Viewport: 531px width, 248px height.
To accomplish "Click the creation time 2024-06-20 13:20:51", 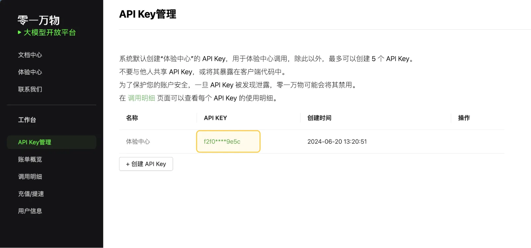I will pos(337,141).
